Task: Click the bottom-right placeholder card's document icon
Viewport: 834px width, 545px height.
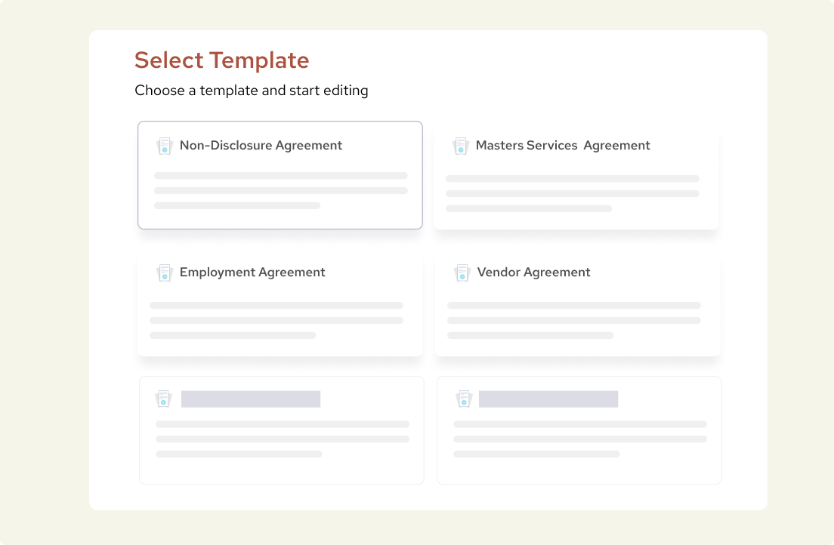Action: 464,399
